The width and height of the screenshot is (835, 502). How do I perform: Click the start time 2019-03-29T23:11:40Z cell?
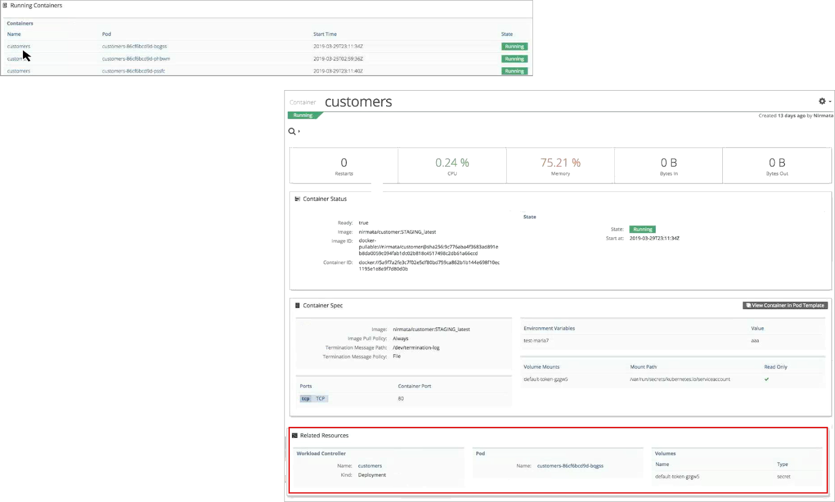(x=338, y=71)
